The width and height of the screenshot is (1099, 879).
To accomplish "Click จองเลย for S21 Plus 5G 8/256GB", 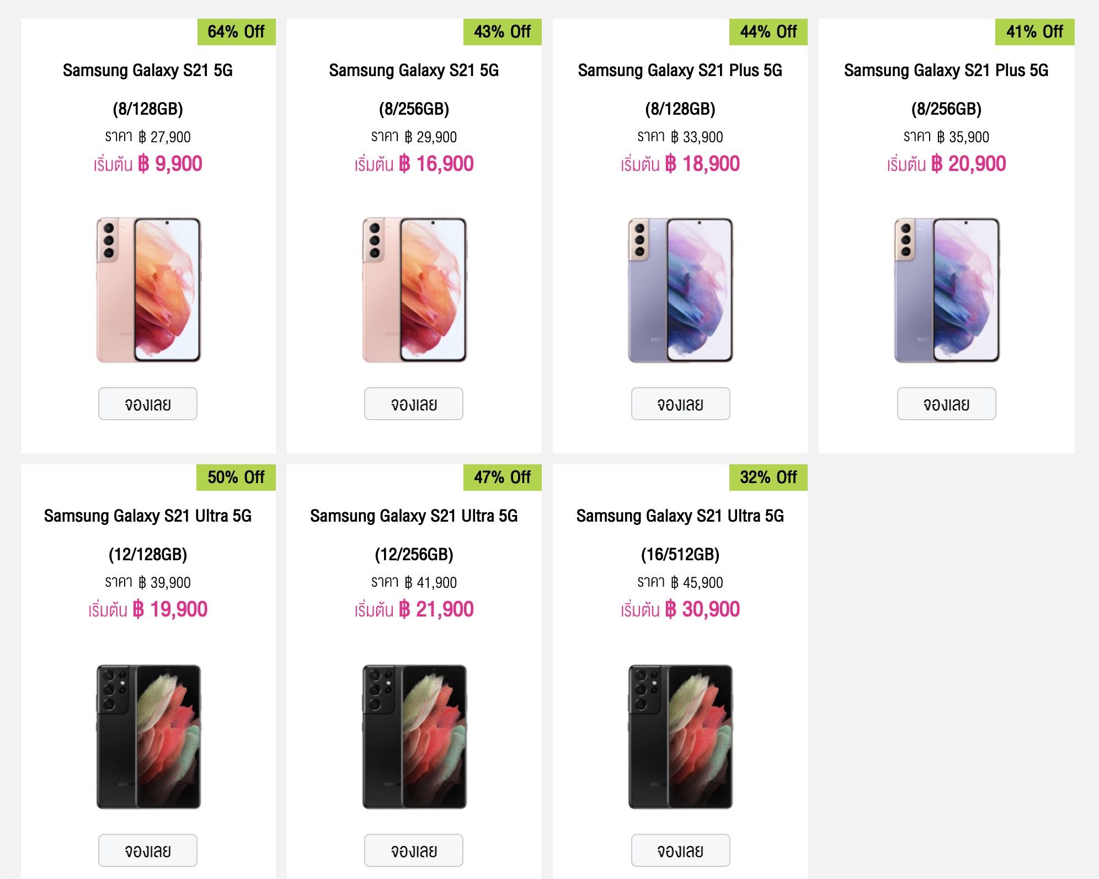I will pyautogui.click(x=946, y=404).
